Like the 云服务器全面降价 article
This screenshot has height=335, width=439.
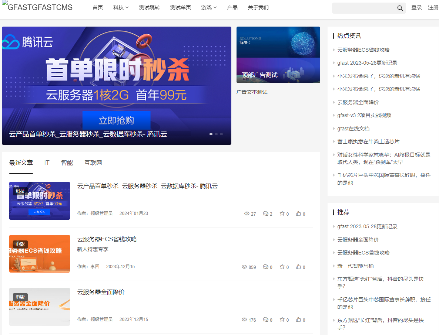click(298, 319)
